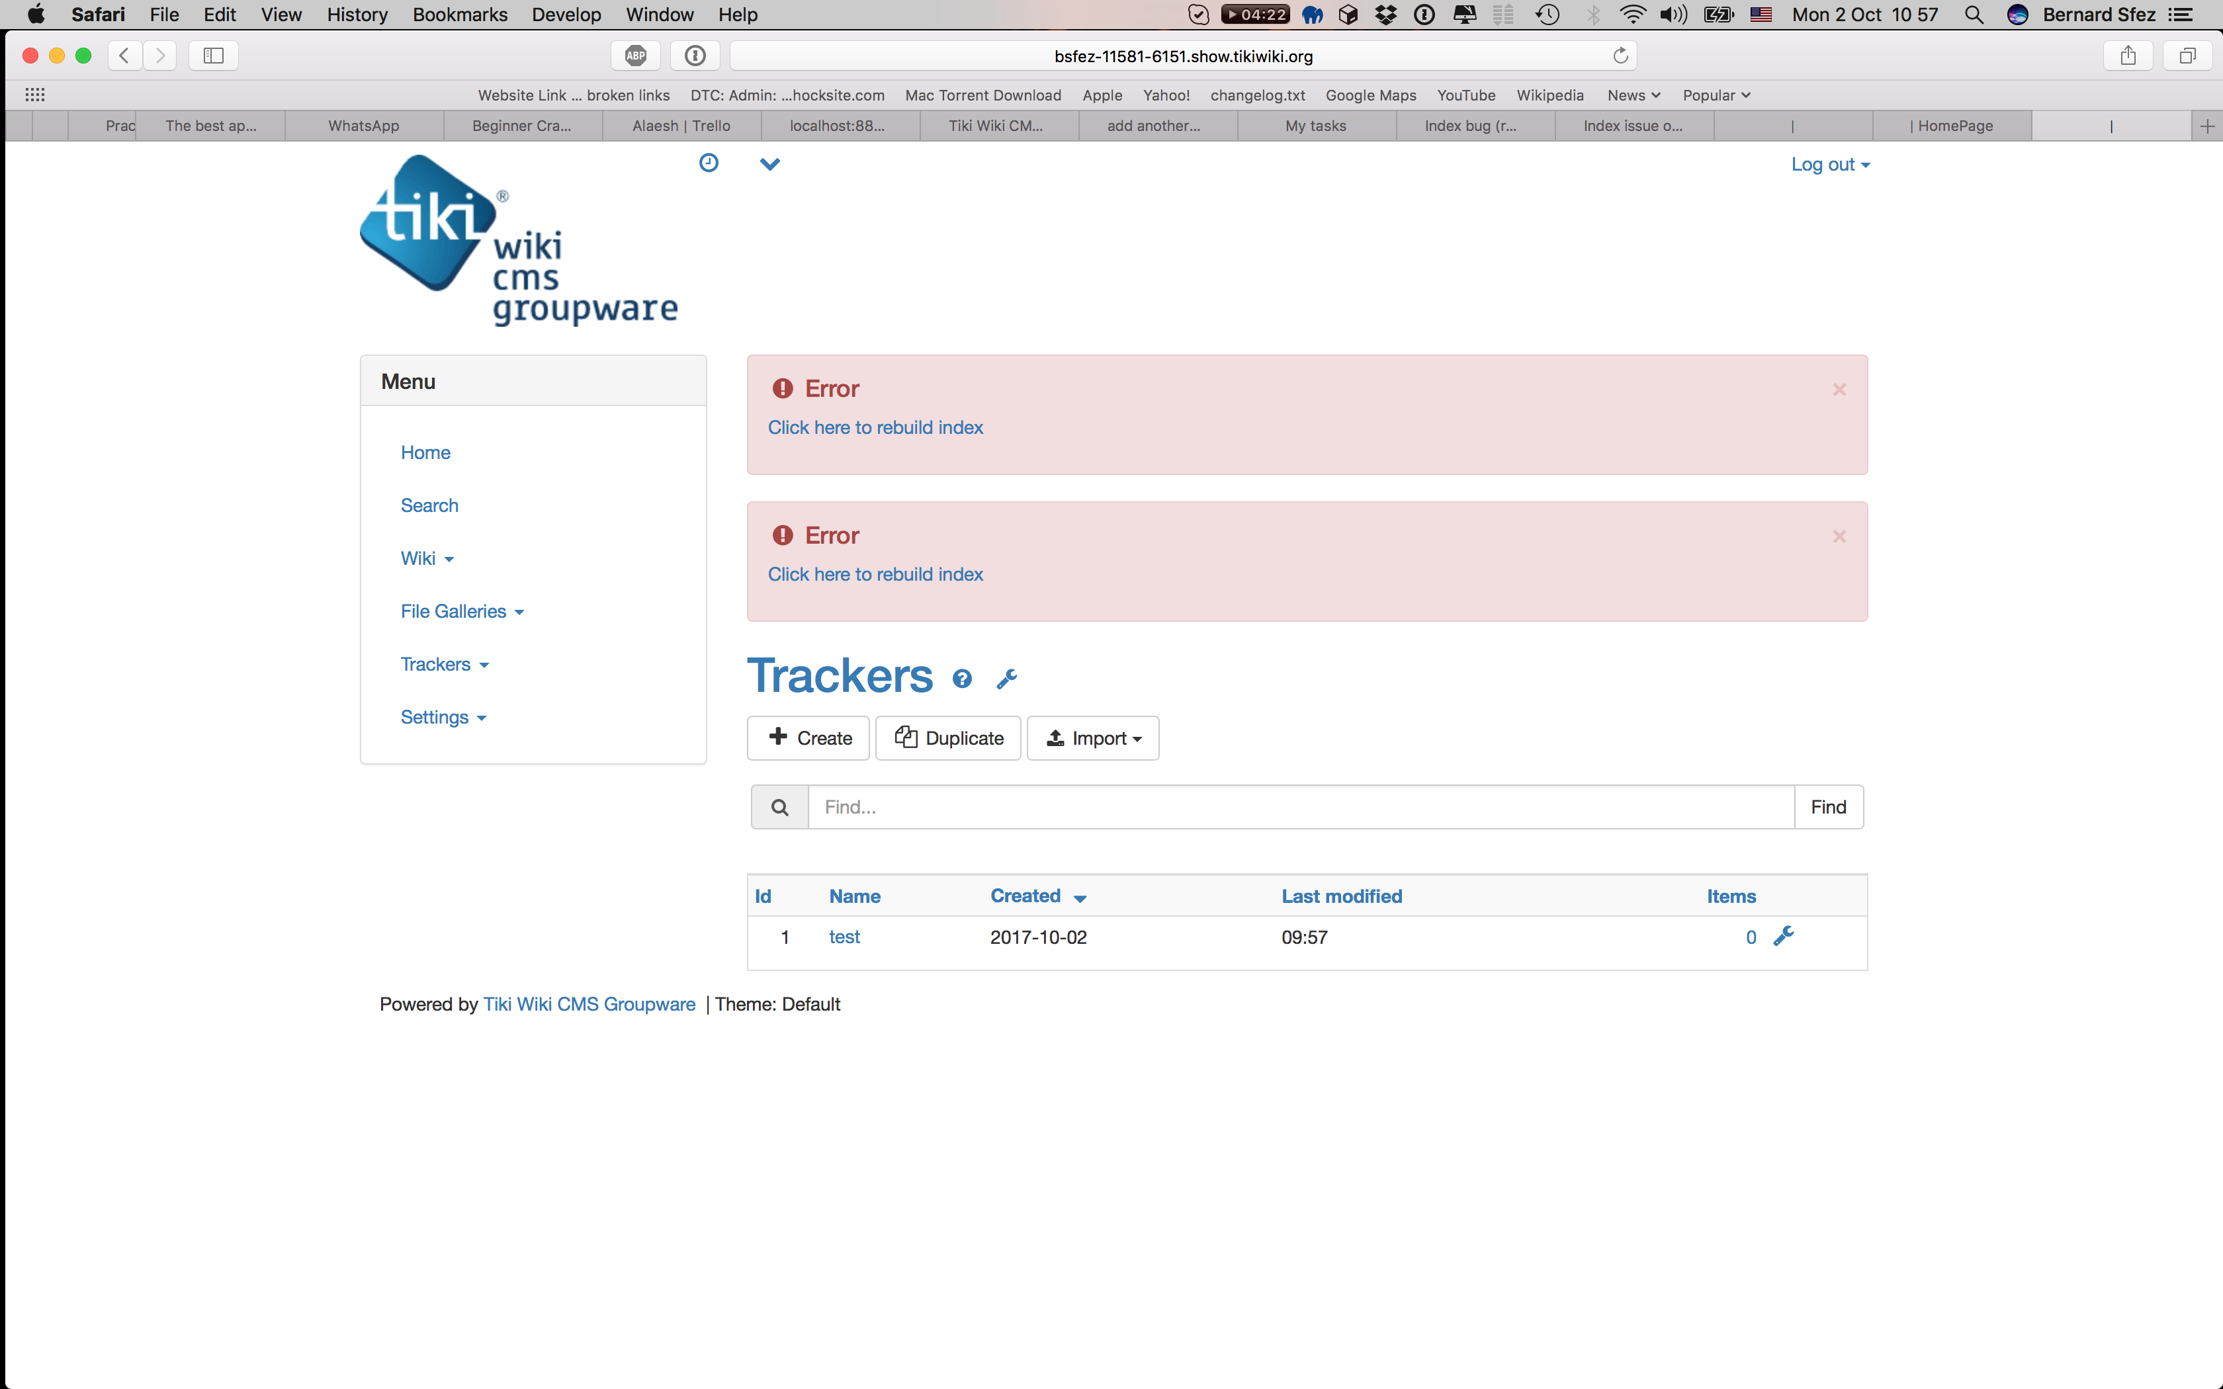Open the Apple menu

[x=36, y=15]
